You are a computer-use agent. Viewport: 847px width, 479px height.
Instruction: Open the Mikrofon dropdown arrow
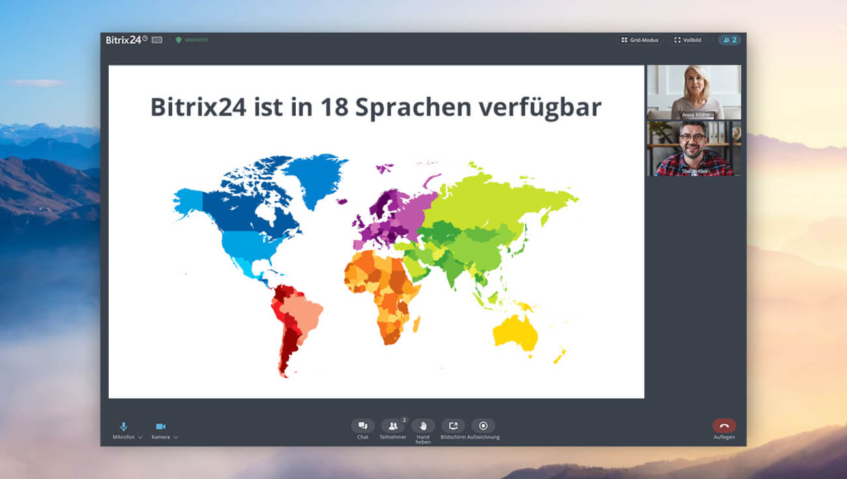[x=140, y=437]
